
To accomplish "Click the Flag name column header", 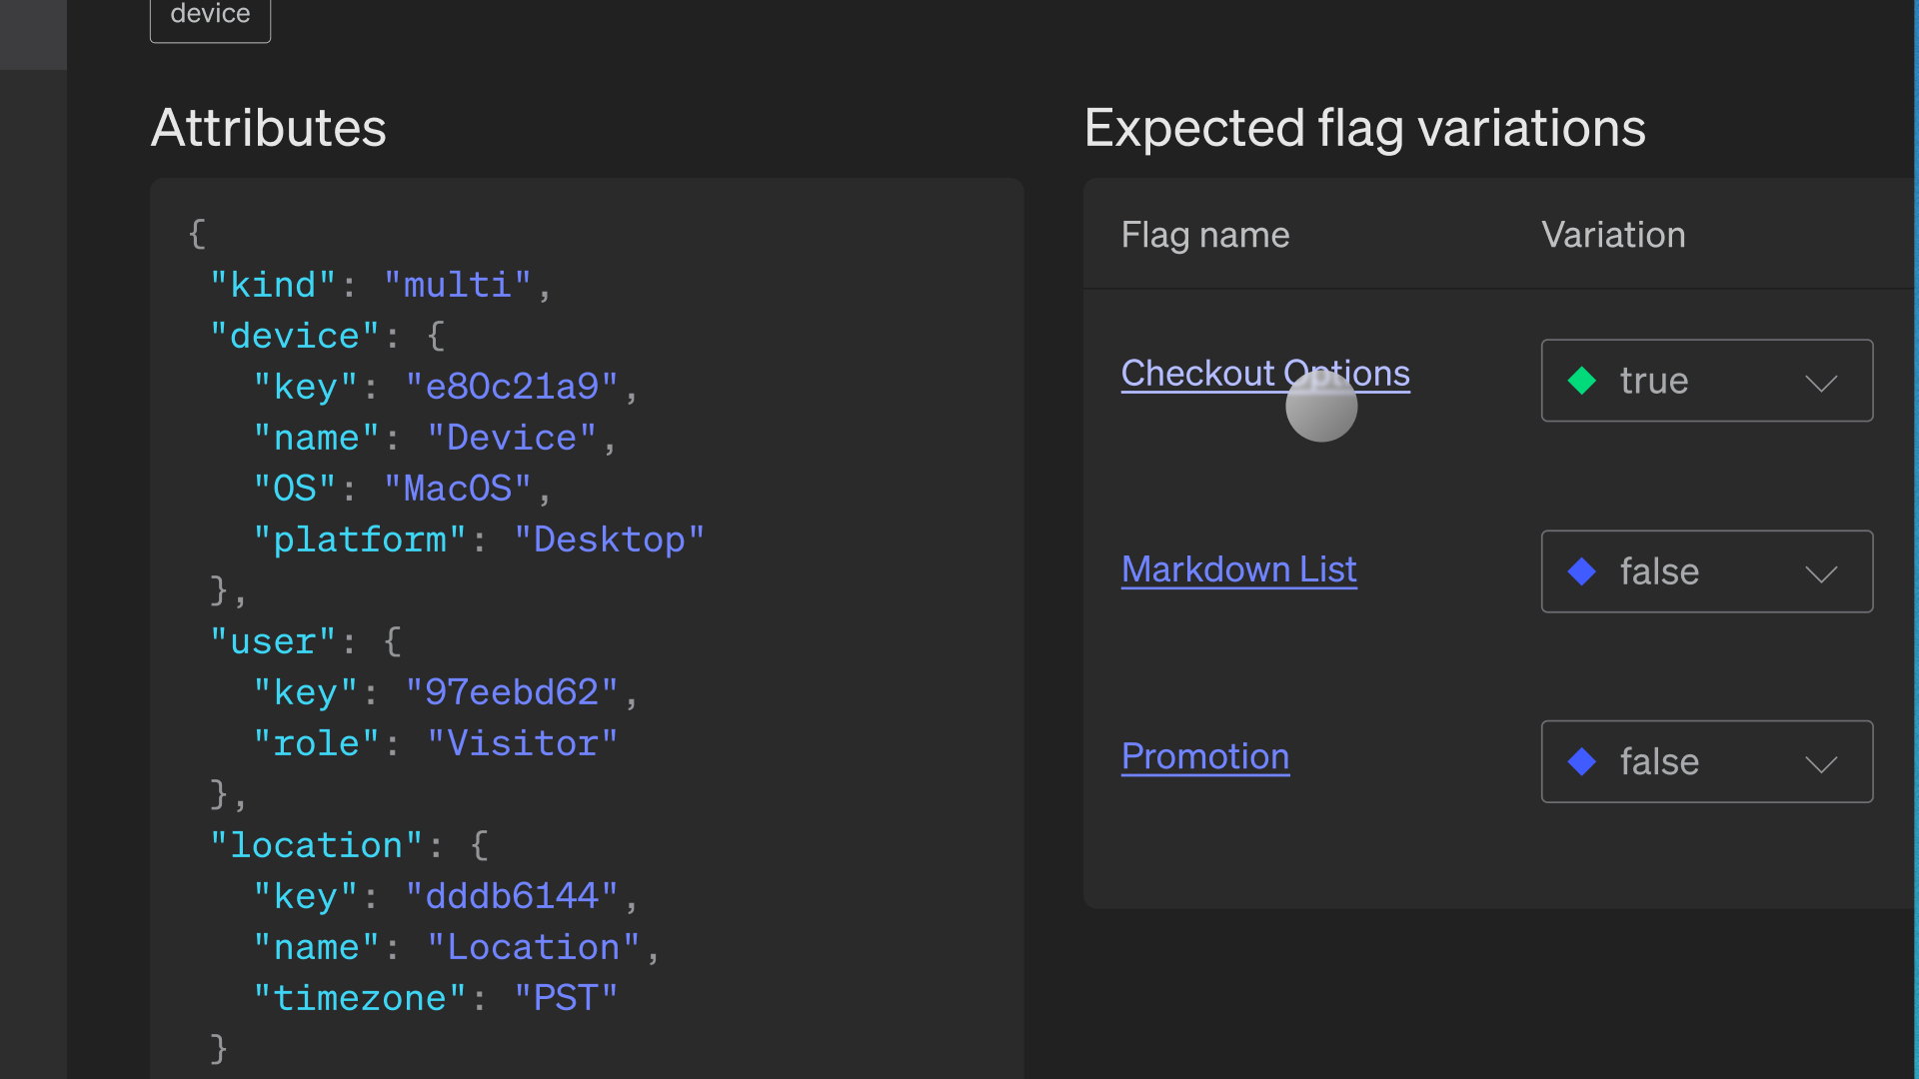I will point(1204,236).
